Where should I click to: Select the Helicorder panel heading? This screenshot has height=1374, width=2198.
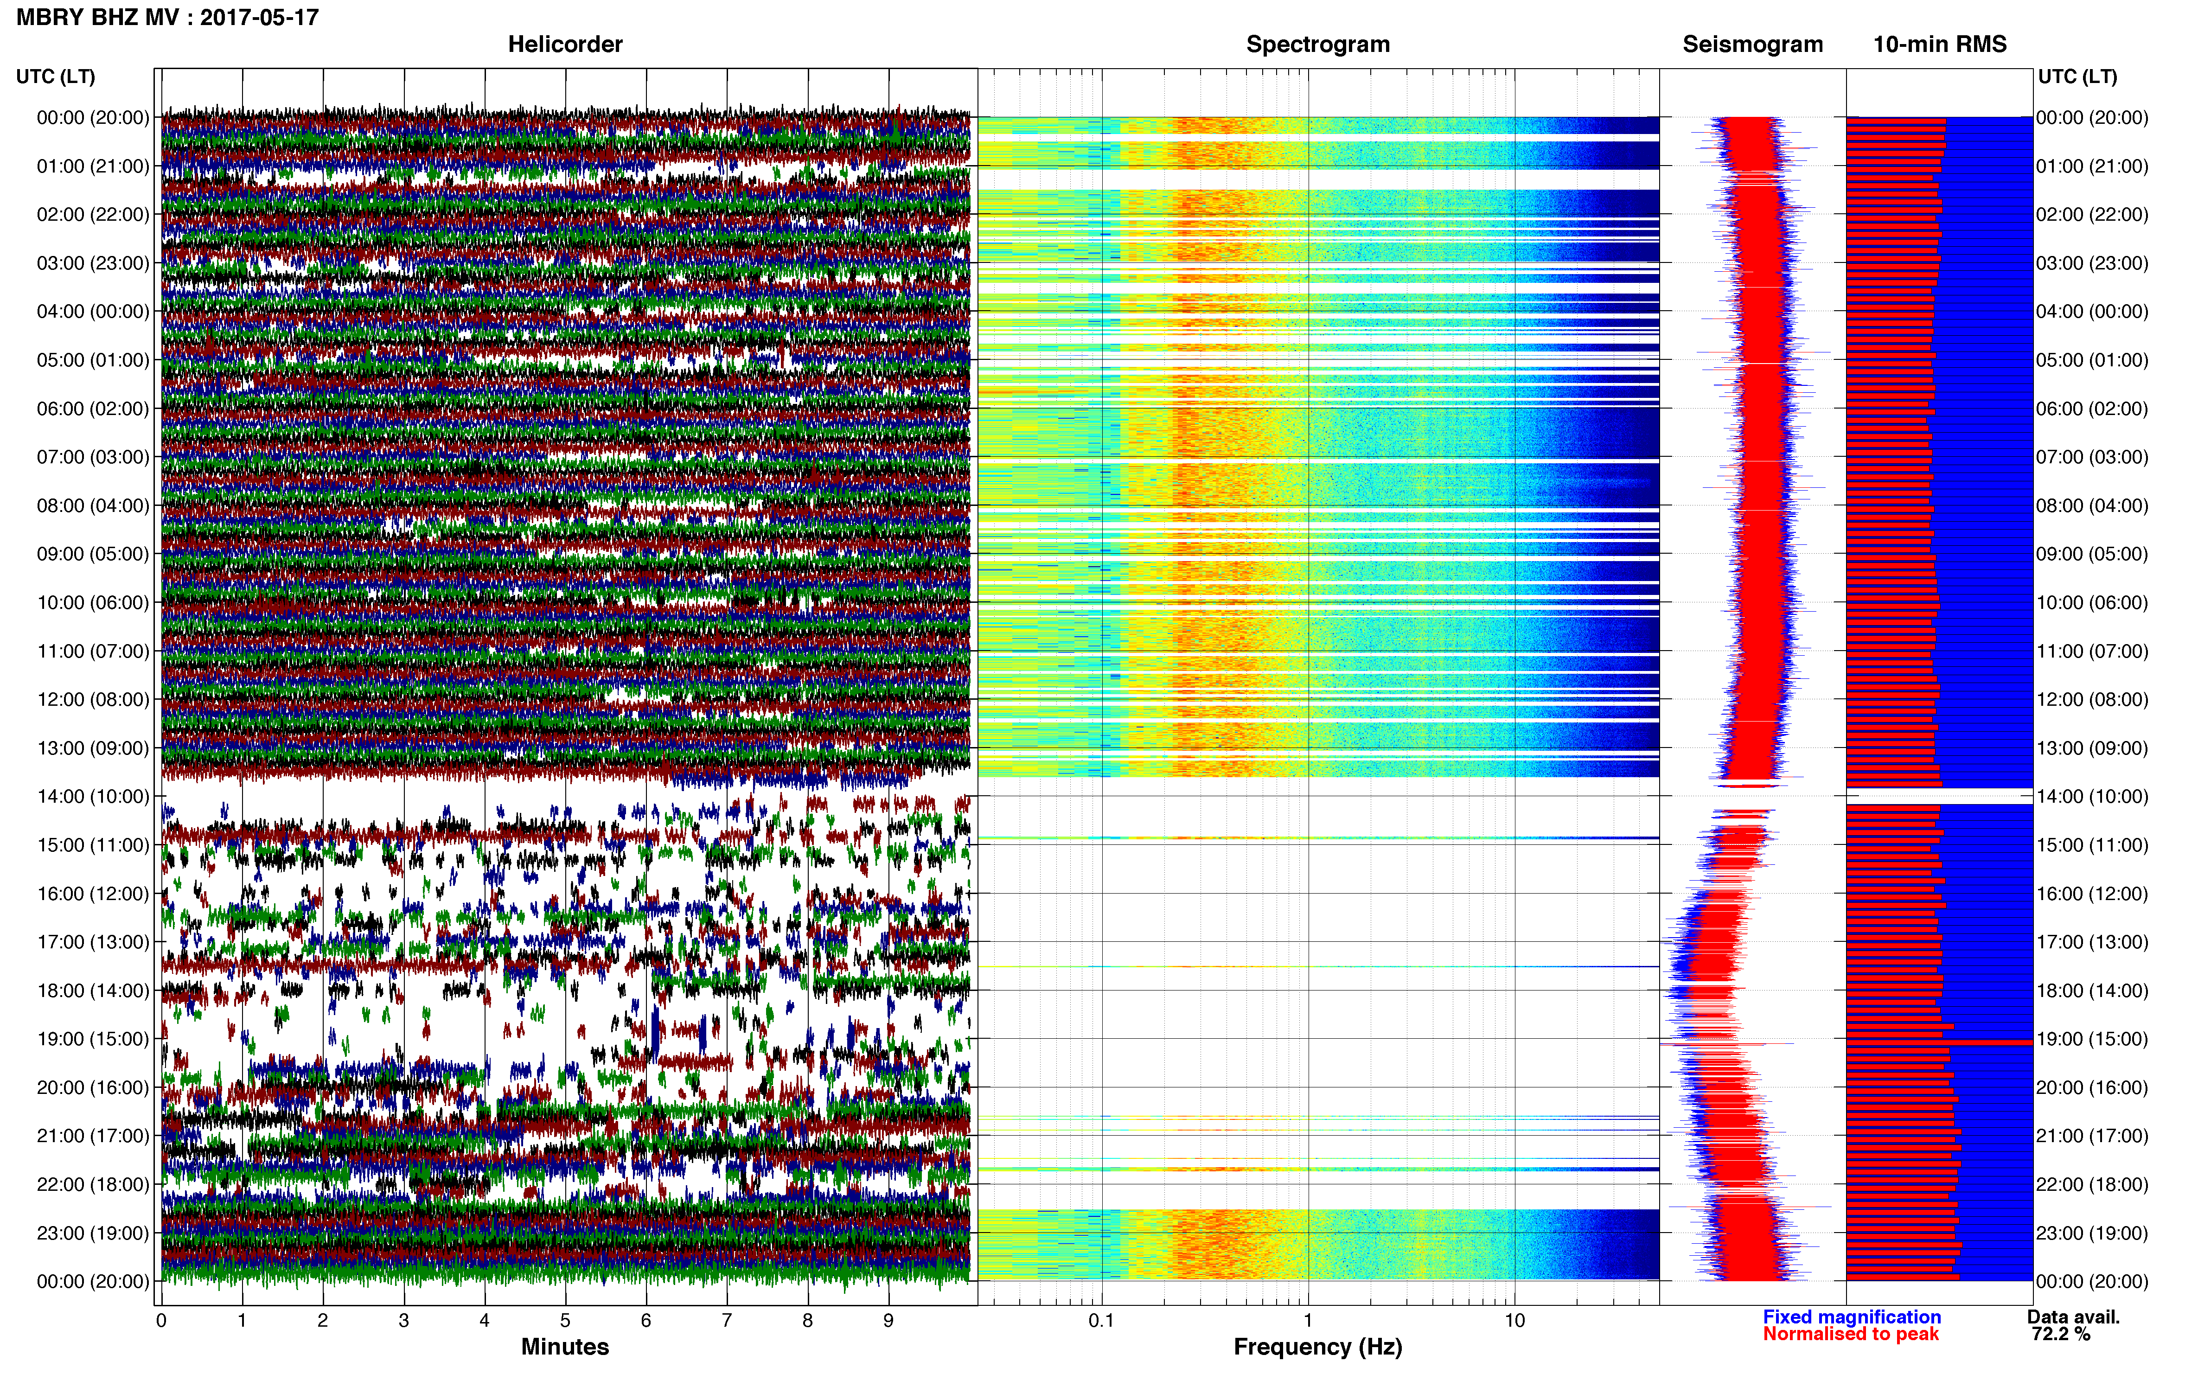tap(565, 45)
